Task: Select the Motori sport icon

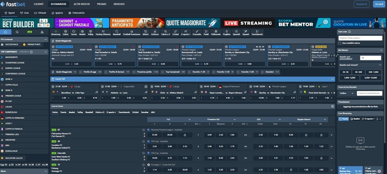Action: (x=146, y=32)
